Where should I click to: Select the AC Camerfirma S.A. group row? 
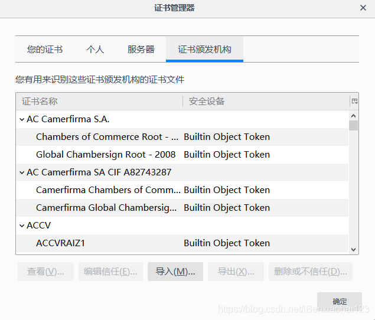point(182,119)
